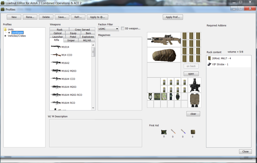Click the blue epinephrine injector icon
Image resolution: width=257 pixels, height=163 pixels.
(183, 131)
